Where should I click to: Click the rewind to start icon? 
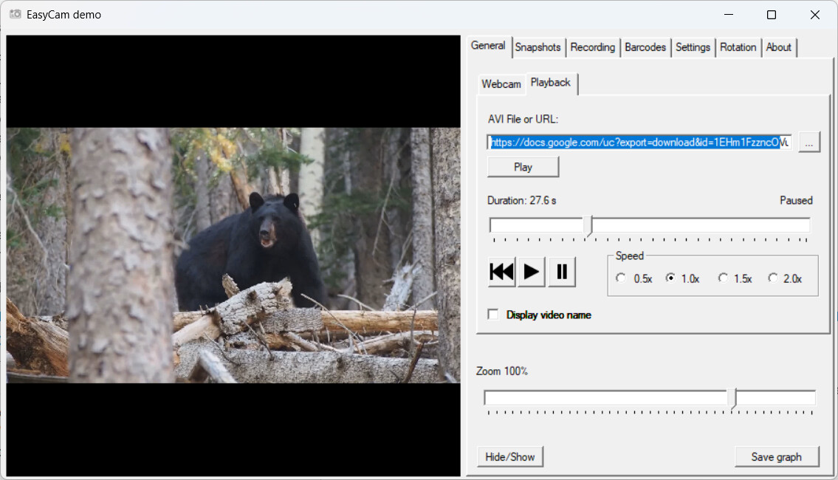(501, 272)
